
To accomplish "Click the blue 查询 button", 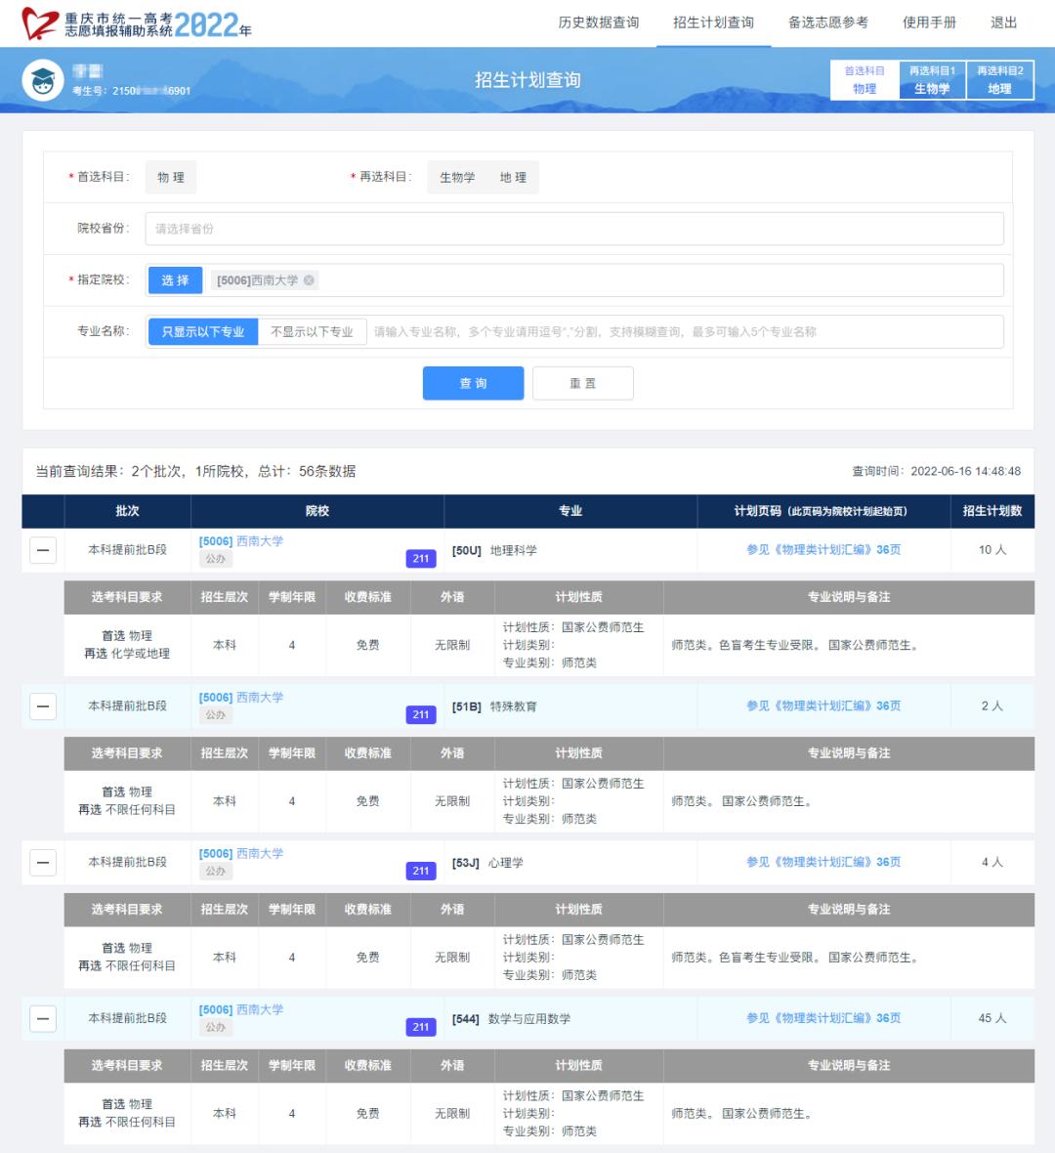I will (x=473, y=383).
